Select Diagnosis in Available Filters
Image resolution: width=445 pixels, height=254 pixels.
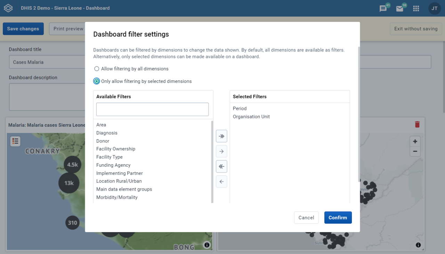click(x=107, y=133)
